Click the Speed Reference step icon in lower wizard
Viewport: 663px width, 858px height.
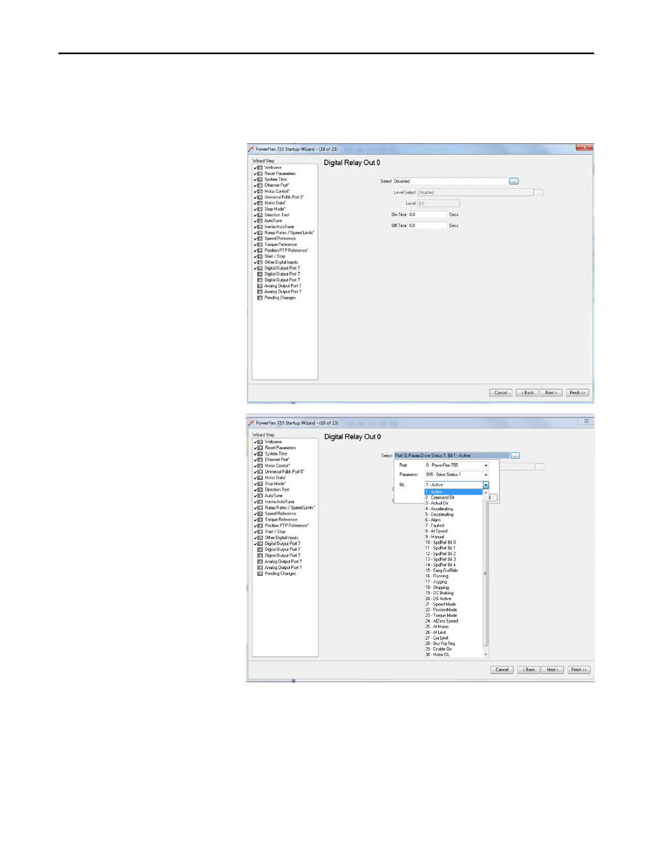pos(261,513)
